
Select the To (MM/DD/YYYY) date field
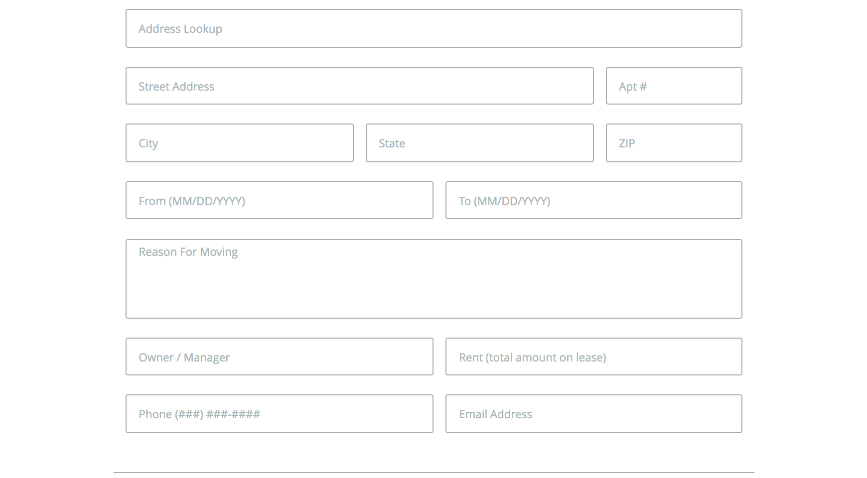tap(593, 200)
